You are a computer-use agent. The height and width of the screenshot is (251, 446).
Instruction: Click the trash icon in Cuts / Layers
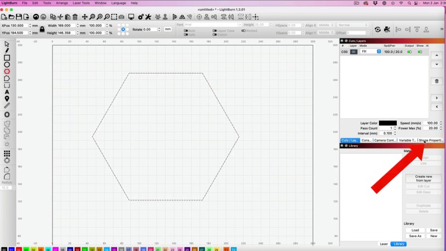pos(437,81)
